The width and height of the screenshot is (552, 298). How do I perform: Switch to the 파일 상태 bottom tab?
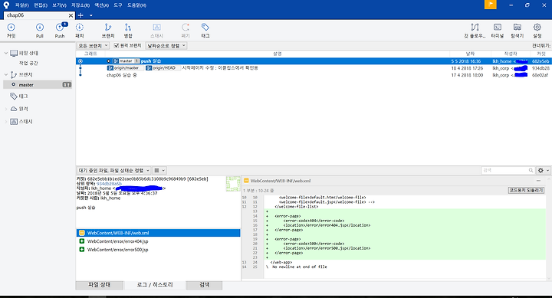click(99, 285)
